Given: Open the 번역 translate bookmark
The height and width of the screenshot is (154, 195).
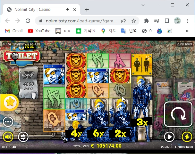Looking at the screenshot, I should [129, 31].
